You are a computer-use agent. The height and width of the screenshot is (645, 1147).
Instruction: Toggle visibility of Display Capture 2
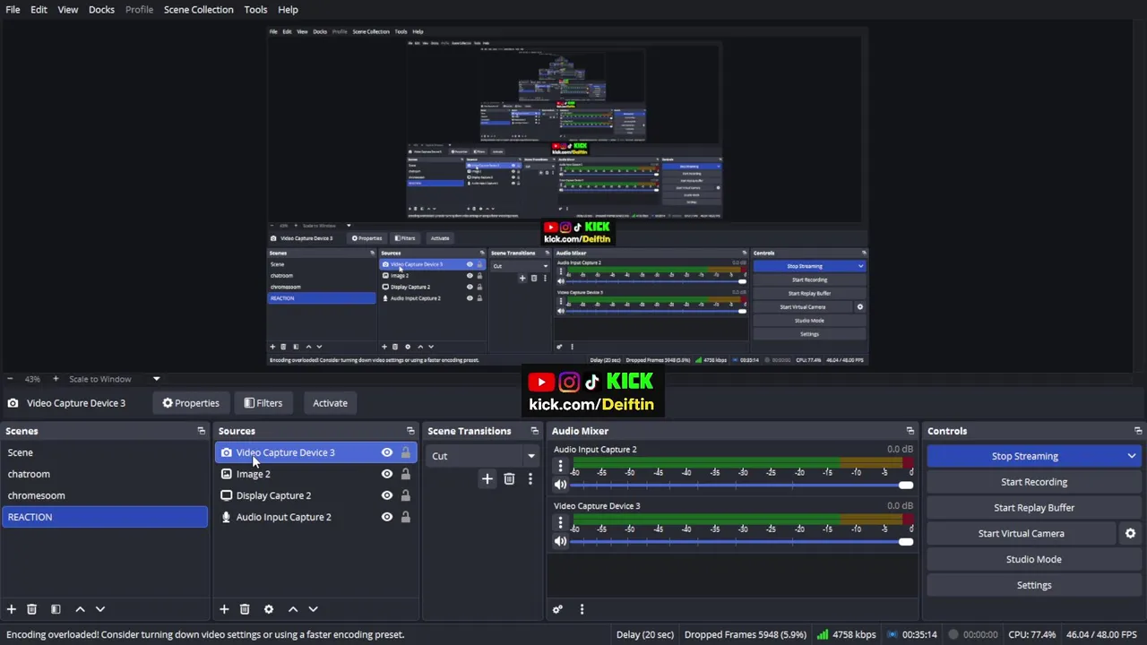pyautogui.click(x=387, y=495)
